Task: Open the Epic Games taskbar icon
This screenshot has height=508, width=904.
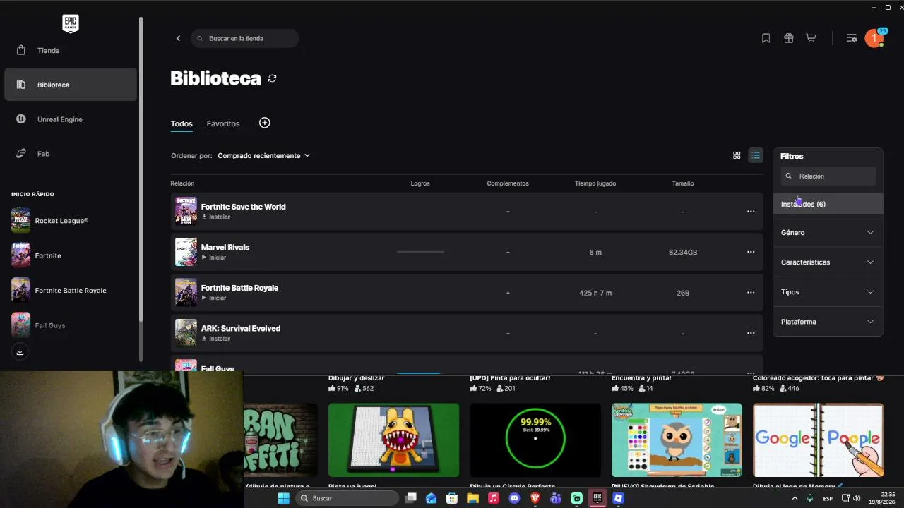Action: [597, 498]
